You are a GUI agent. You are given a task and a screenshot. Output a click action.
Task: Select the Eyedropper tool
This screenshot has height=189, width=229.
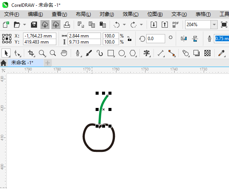click(x=221, y=53)
